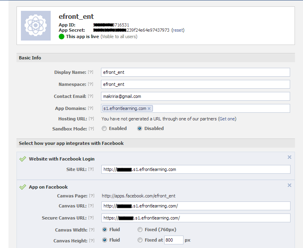Viewport: 303px width, 248px height.
Task: Remove the s1.efrontlearning.com domain tag
Action: (149, 108)
